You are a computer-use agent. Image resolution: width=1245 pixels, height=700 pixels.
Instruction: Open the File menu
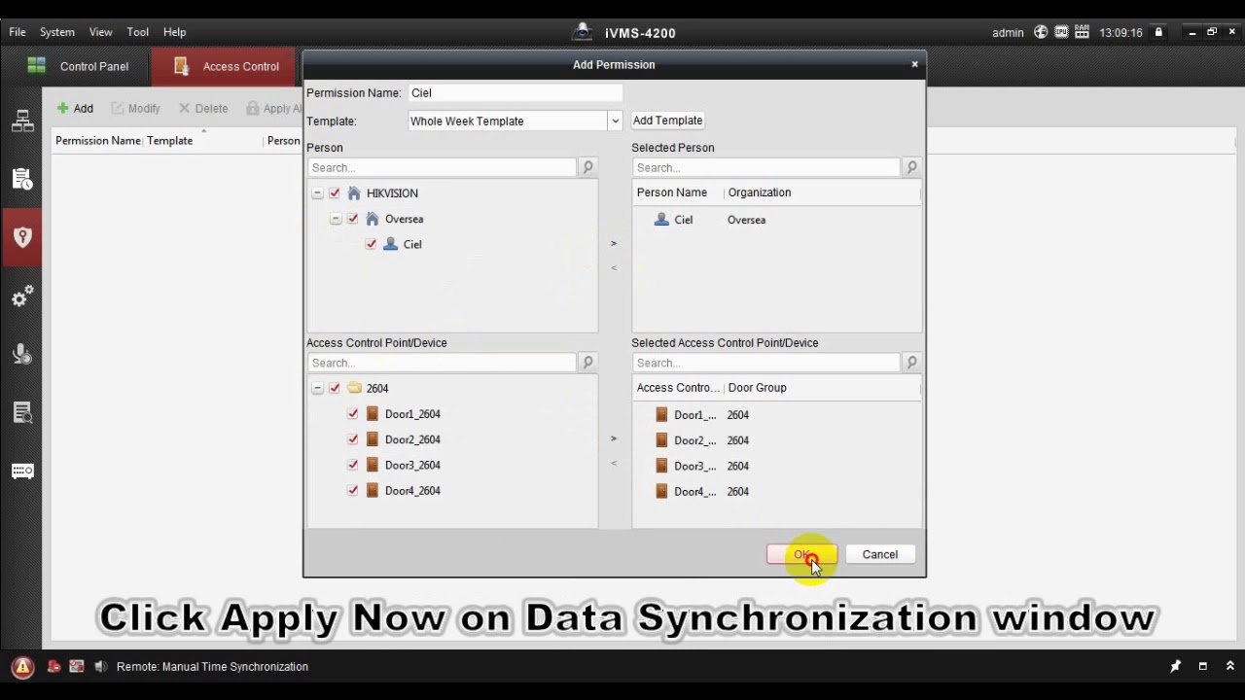[18, 32]
